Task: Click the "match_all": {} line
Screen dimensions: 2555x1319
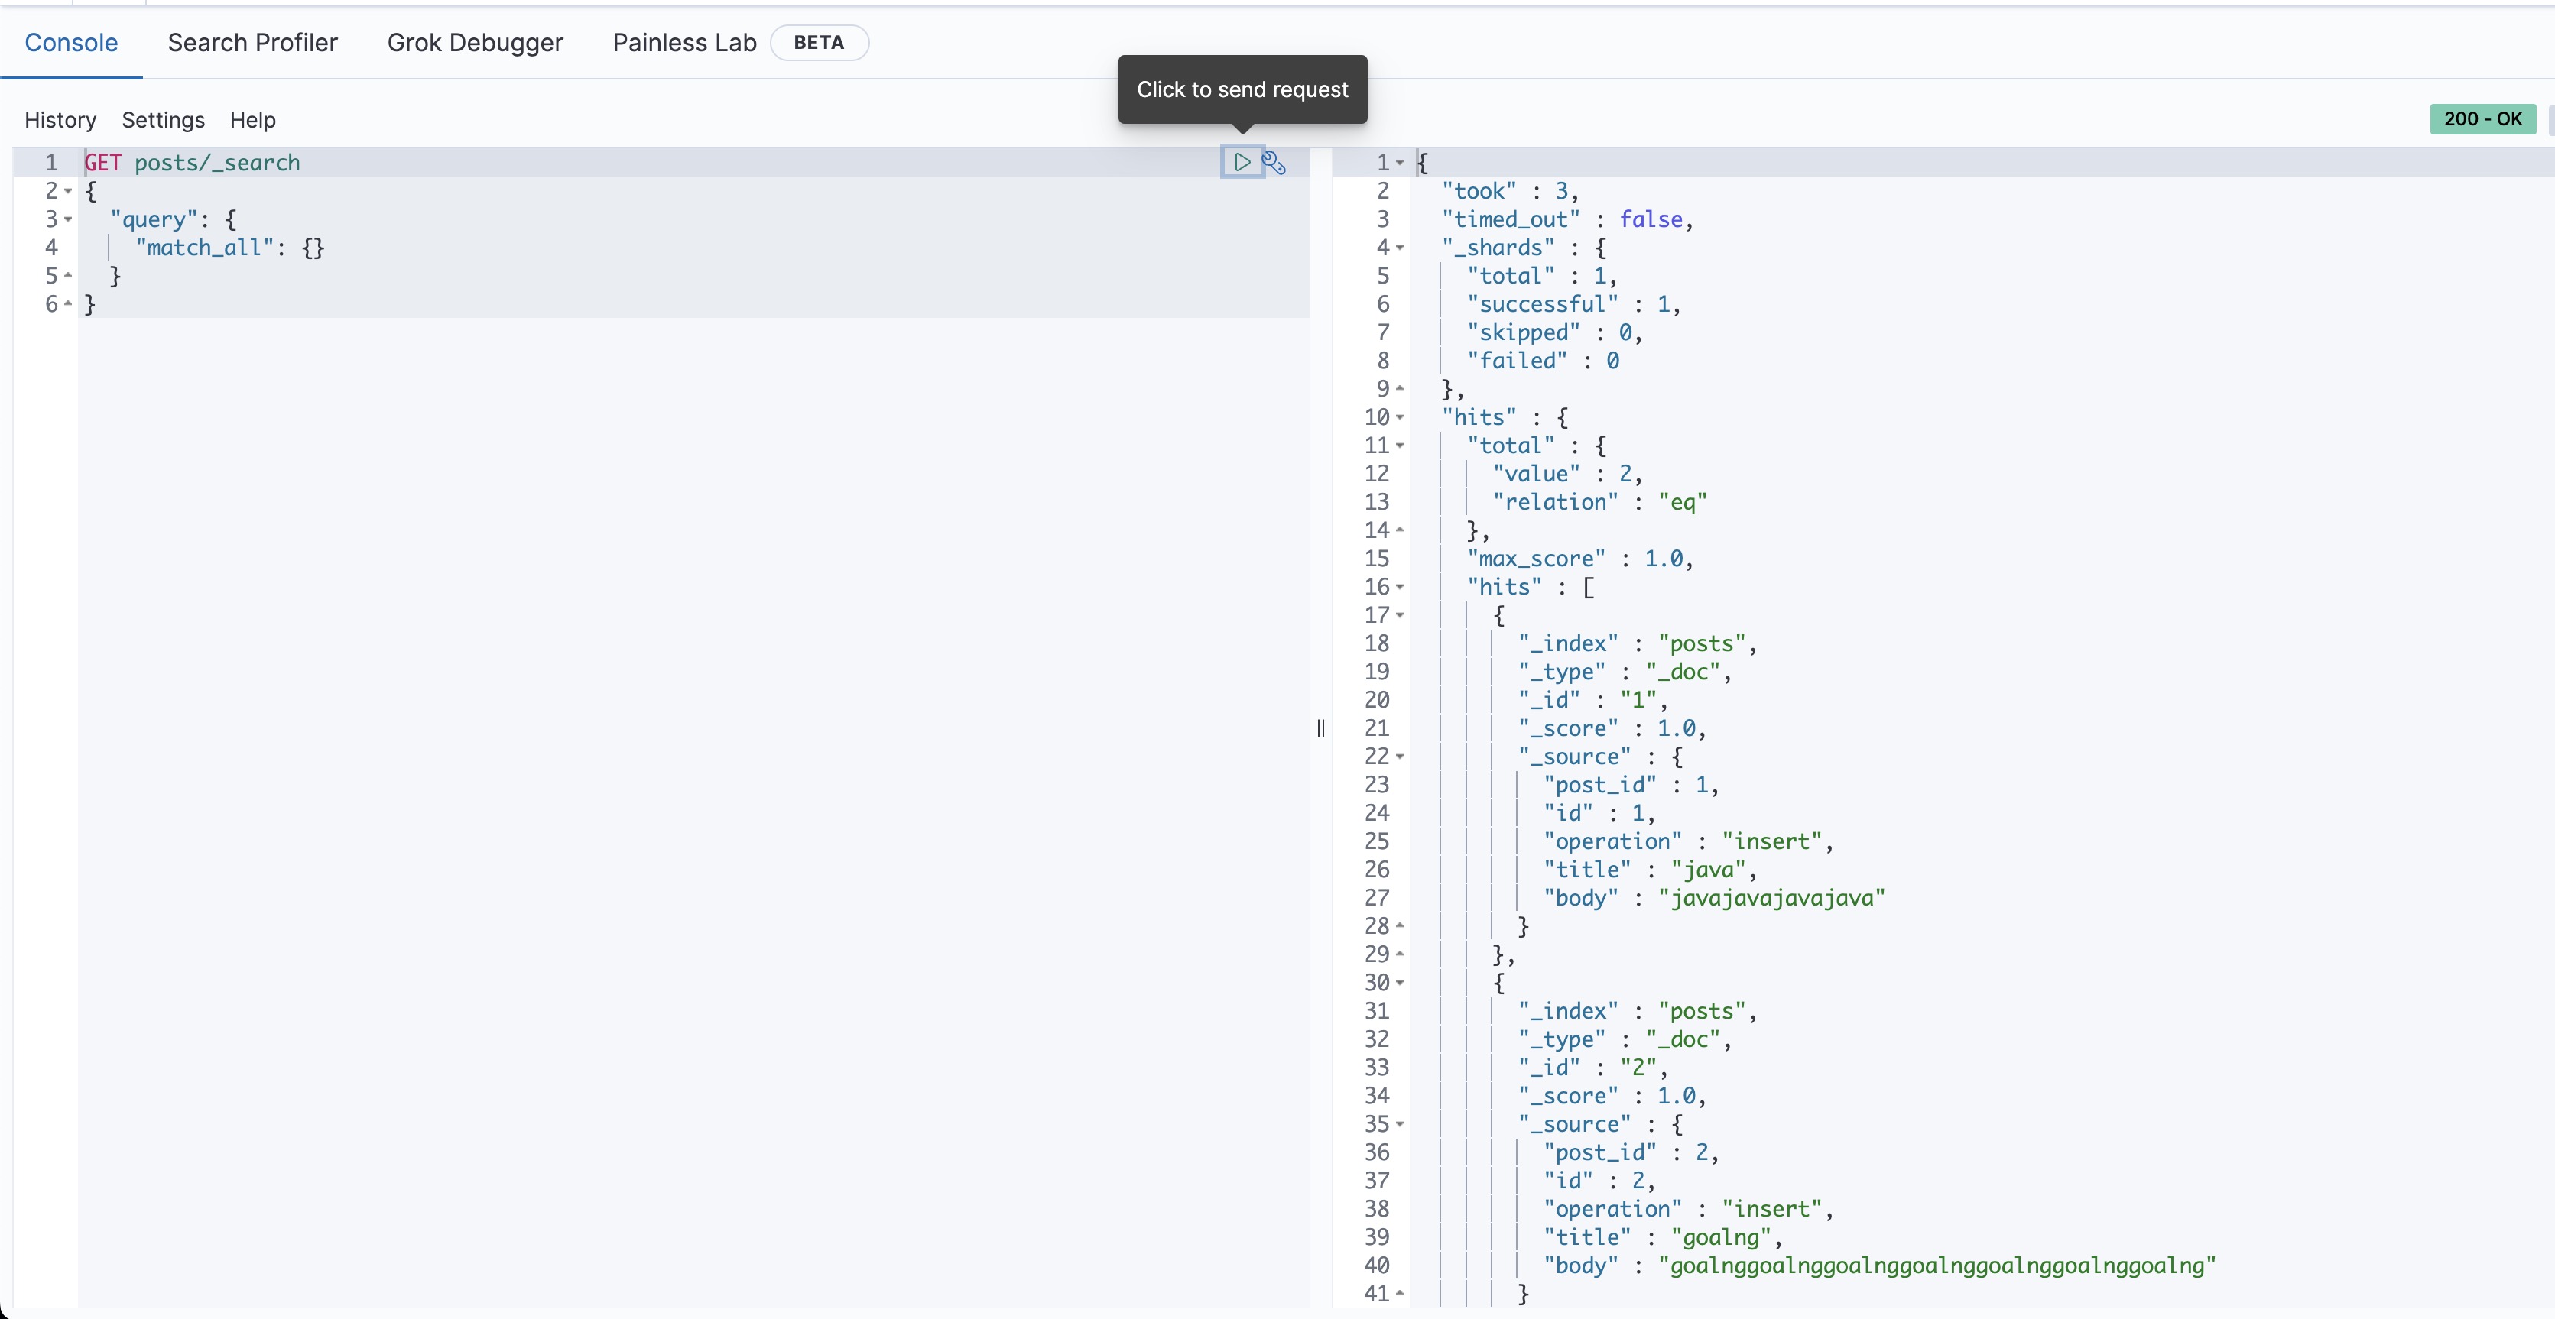Action: (x=230, y=248)
